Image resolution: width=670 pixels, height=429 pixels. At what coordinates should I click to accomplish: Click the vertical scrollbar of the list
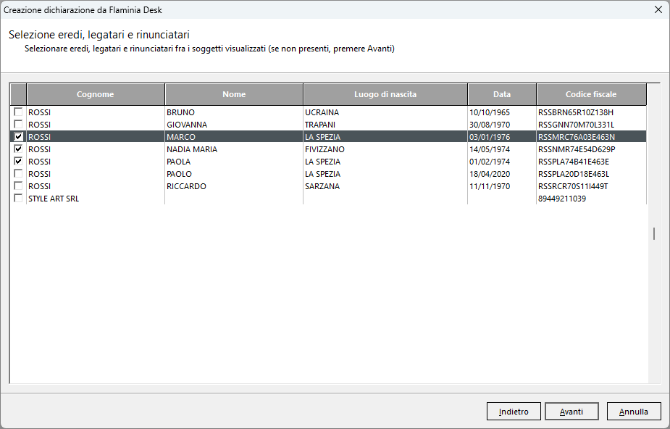[x=654, y=233]
